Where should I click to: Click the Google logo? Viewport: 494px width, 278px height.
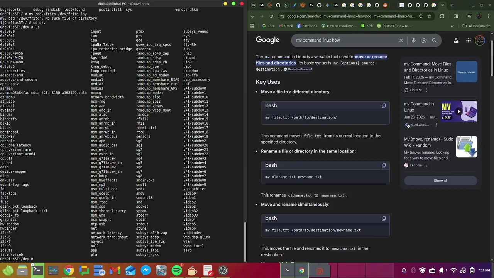pyautogui.click(x=267, y=40)
